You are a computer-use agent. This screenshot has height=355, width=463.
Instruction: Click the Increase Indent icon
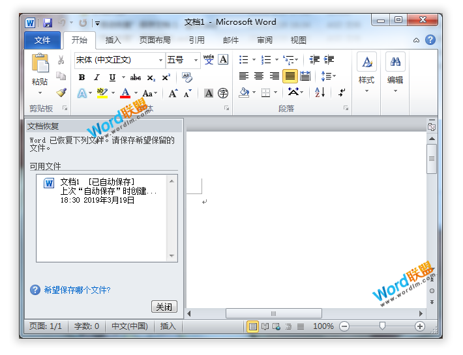tap(329, 60)
